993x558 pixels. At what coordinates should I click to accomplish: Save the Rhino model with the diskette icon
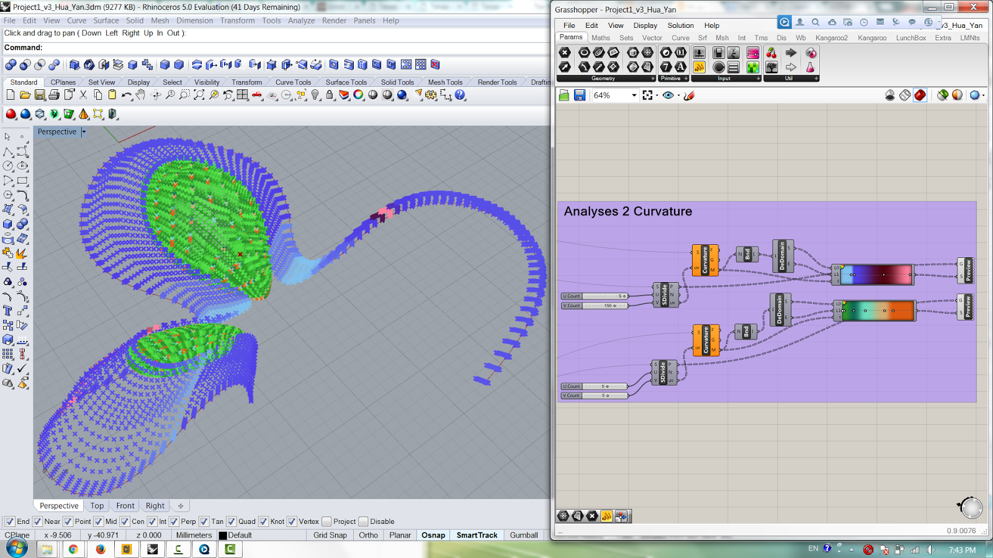point(40,95)
